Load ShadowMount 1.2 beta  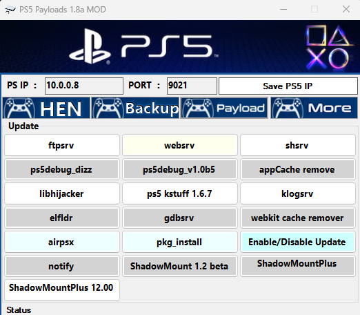180,266
